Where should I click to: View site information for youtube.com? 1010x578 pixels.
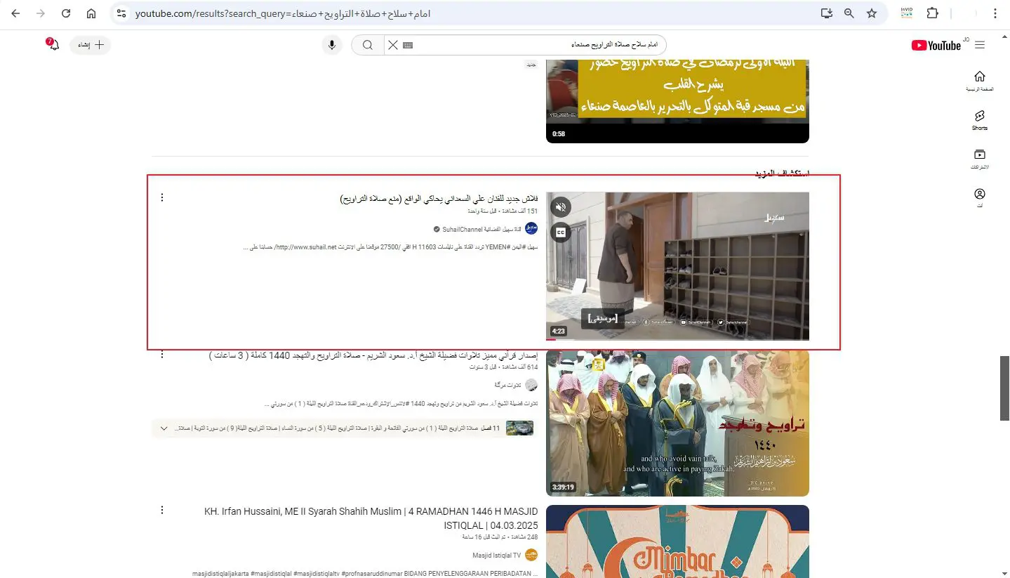(121, 13)
